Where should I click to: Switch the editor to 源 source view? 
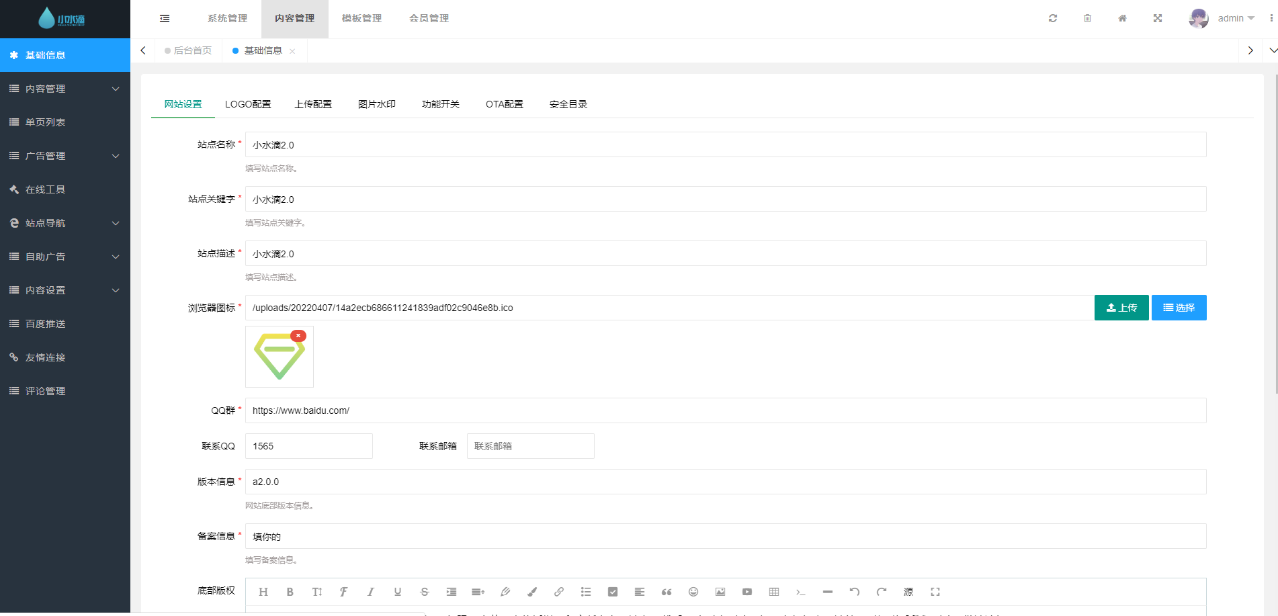(x=908, y=592)
